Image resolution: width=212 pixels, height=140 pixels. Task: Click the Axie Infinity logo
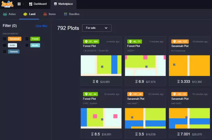(7, 4)
